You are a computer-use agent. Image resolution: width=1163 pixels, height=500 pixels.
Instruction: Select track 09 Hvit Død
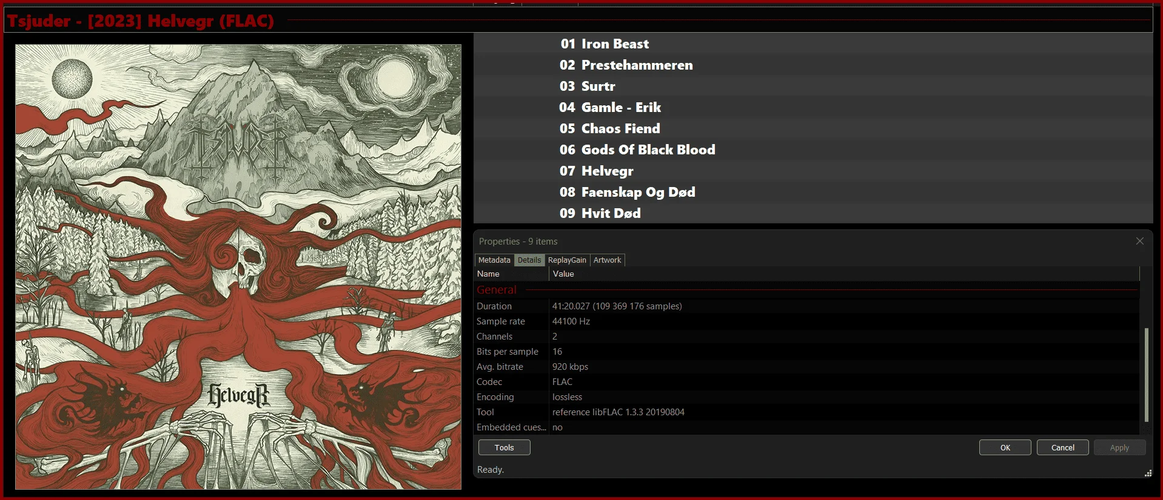813,213
